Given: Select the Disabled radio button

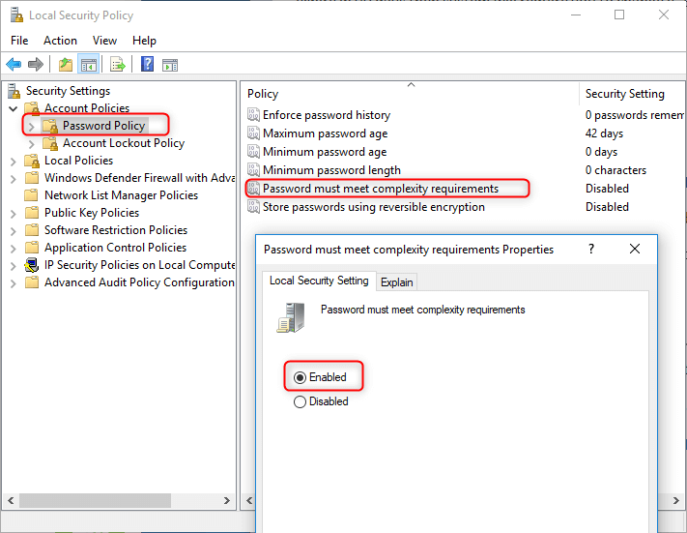Looking at the screenshot, I should click(x=300, y=401).
